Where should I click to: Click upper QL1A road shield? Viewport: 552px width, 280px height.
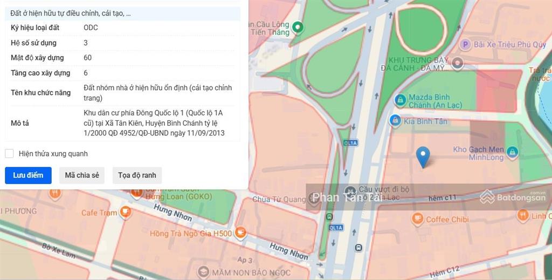pyautogui.click(x=350, y=142)
